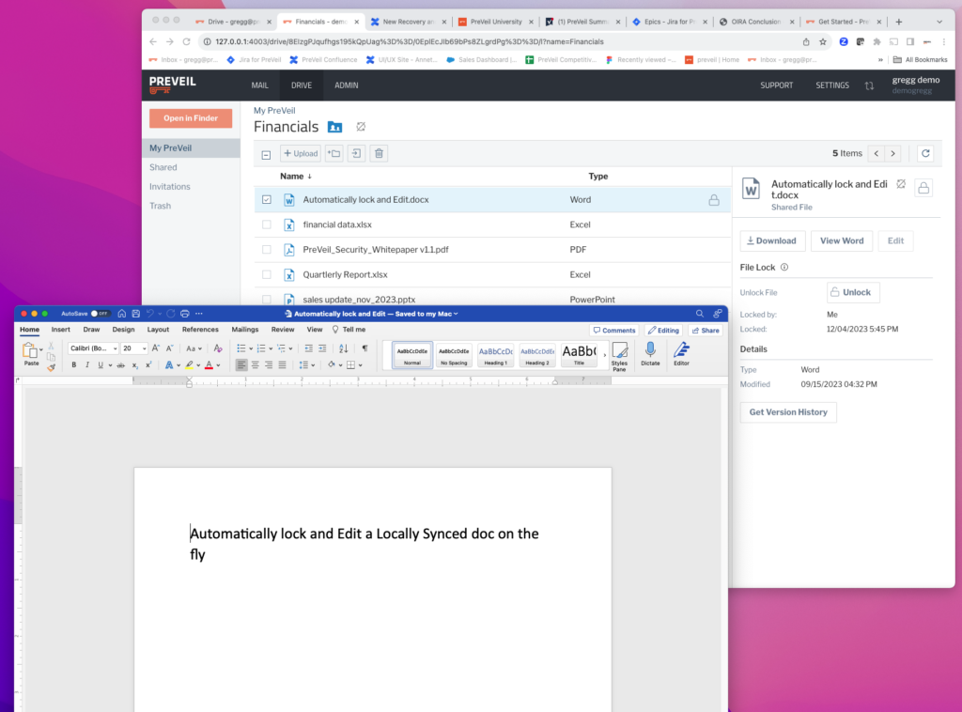Apply superscript formatting in Word

[x=148, y=364]
